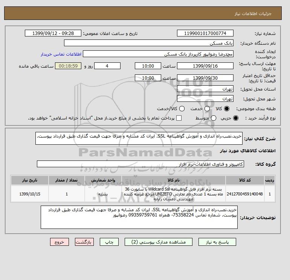This screenshot has width=290, height=280.
Task: Select the کالا radio button
Action: [x=227, y=109]
